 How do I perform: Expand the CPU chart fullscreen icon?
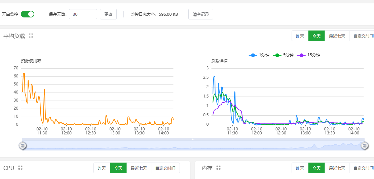coord(20,168)
